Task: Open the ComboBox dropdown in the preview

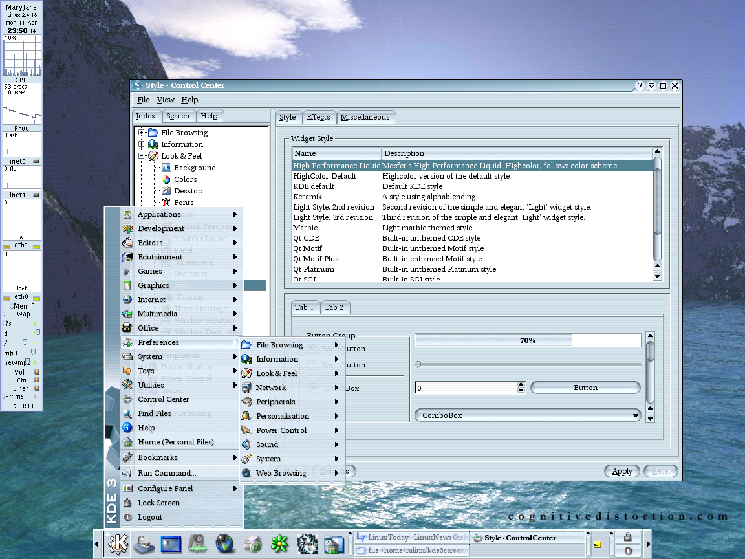Action: (527, 415)
